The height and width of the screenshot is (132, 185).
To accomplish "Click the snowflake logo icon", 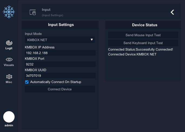I will pos(9,12).
